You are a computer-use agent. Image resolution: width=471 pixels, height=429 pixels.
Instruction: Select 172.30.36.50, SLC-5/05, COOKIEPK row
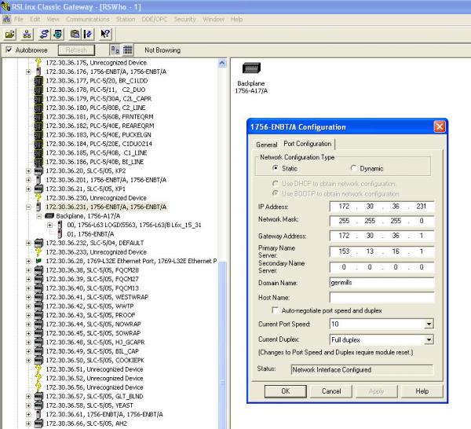[x=95, y=360]
